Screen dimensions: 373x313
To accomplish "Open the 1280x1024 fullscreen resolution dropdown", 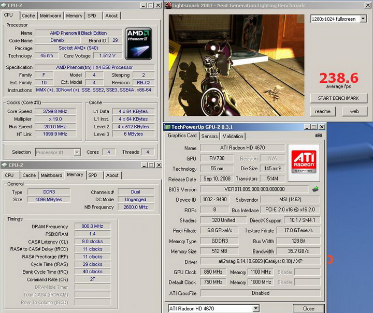I will pyautogui.click(x=363, y=19).
